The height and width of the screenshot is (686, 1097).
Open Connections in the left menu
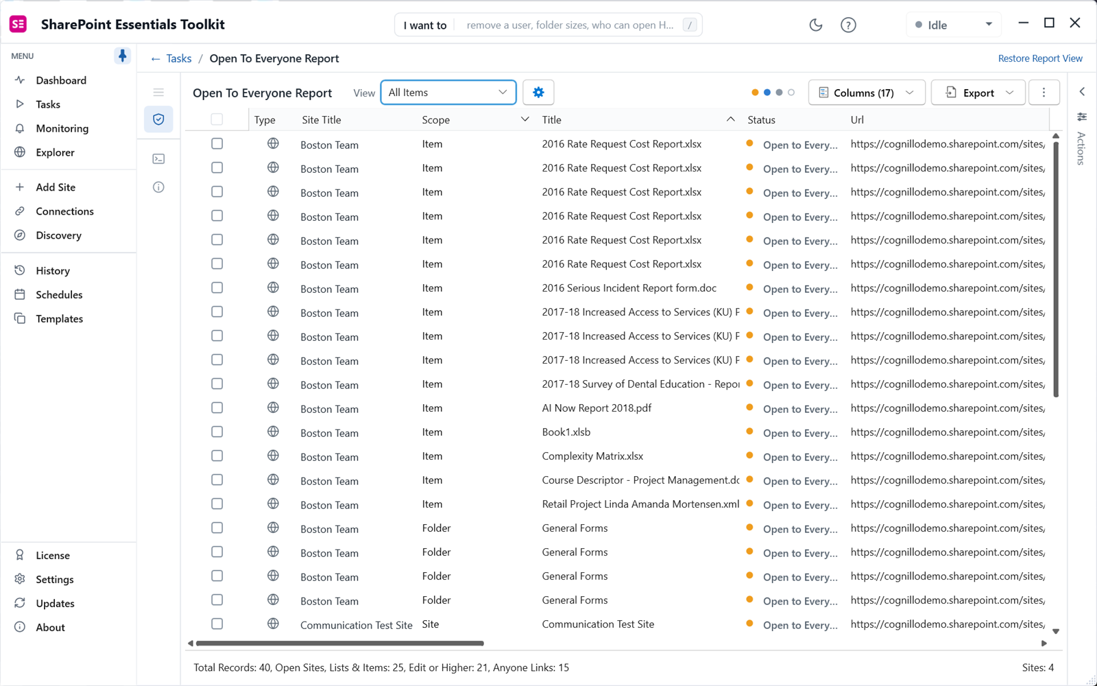coord(64,211)
